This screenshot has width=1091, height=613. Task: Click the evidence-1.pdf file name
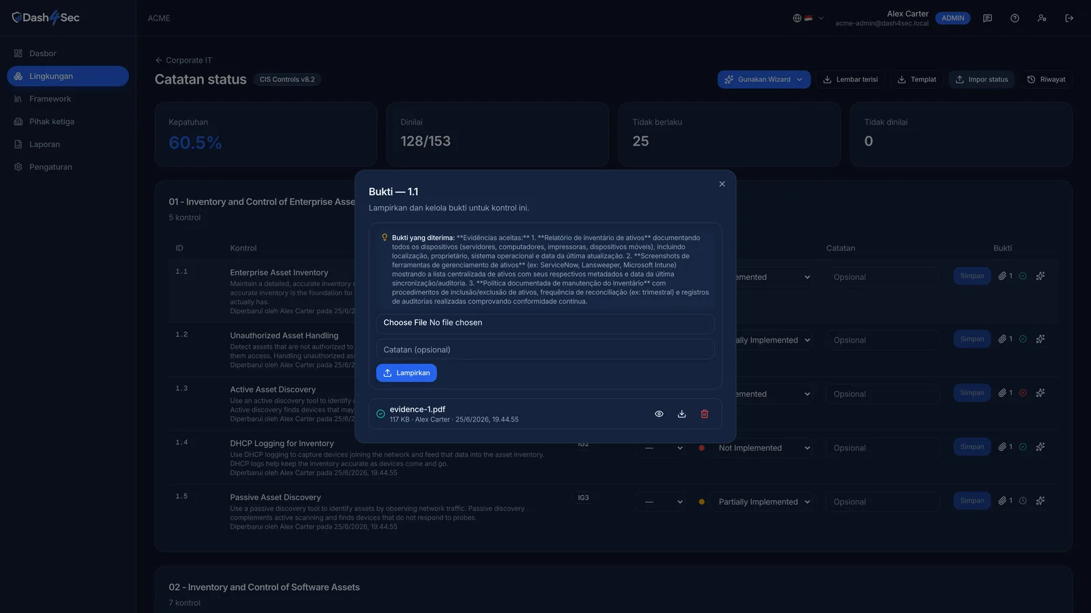tap(417, 409)
